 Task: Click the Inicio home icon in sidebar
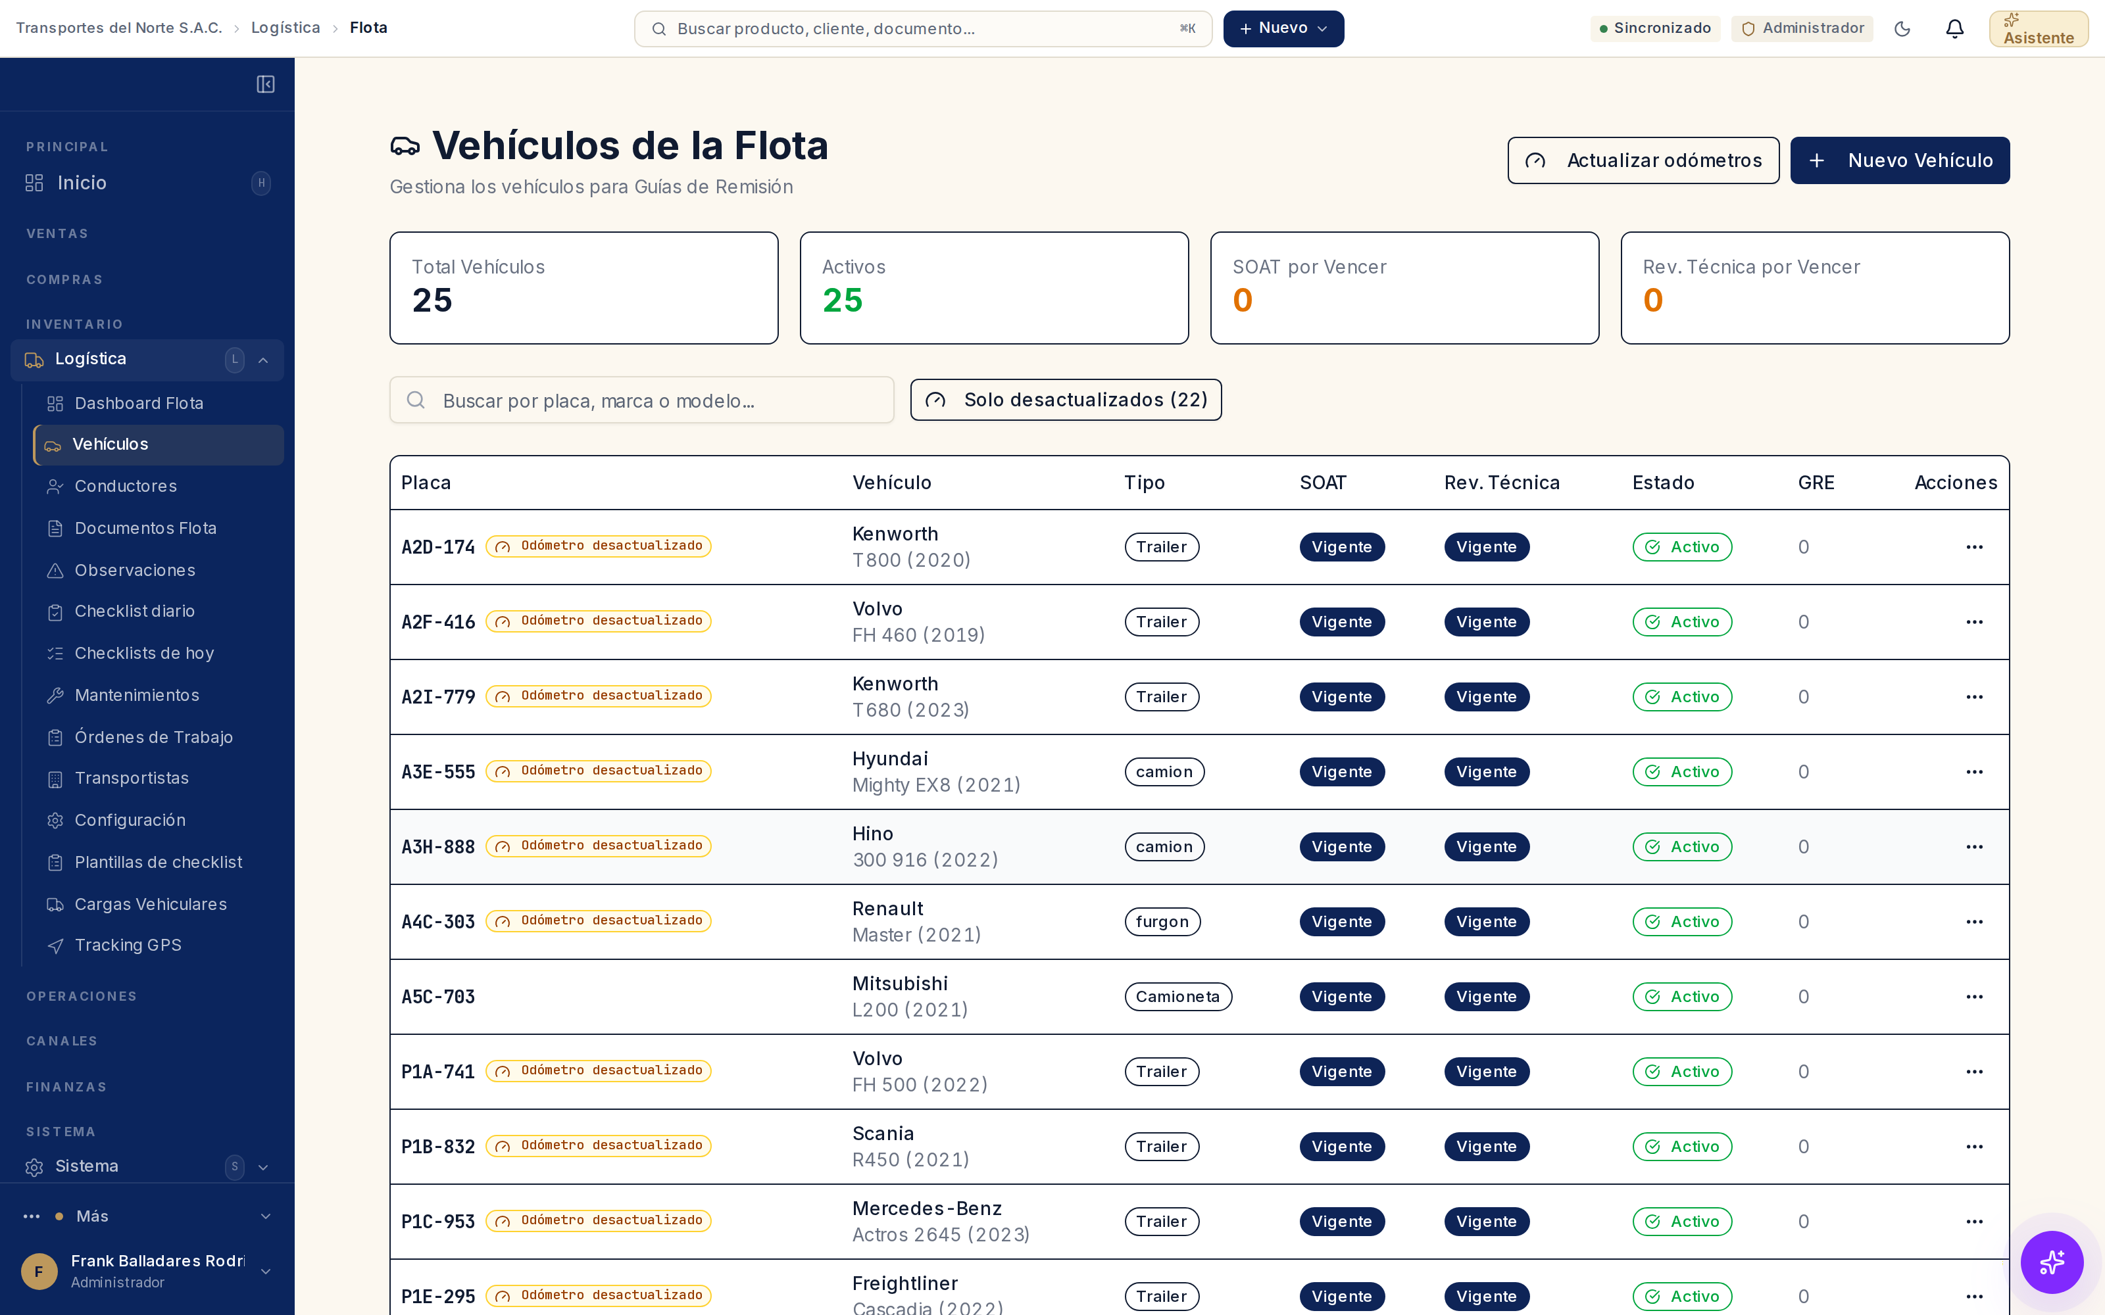tap(34, 183)
